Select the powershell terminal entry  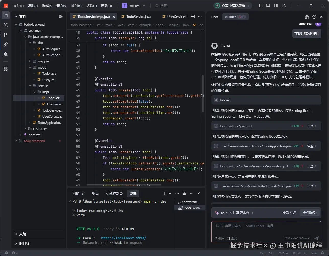click(x=189, y=202)
